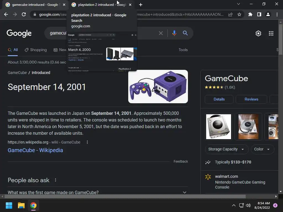Open the Windows Start menu
This screenshot has height=212, width=283.
9,205
